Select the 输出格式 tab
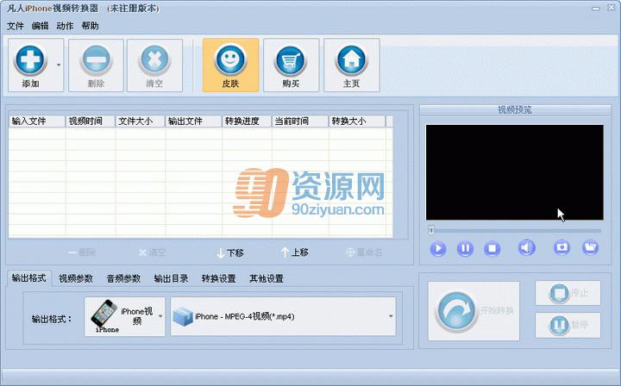Screen dimensions: 621x386 coord(29,278)
